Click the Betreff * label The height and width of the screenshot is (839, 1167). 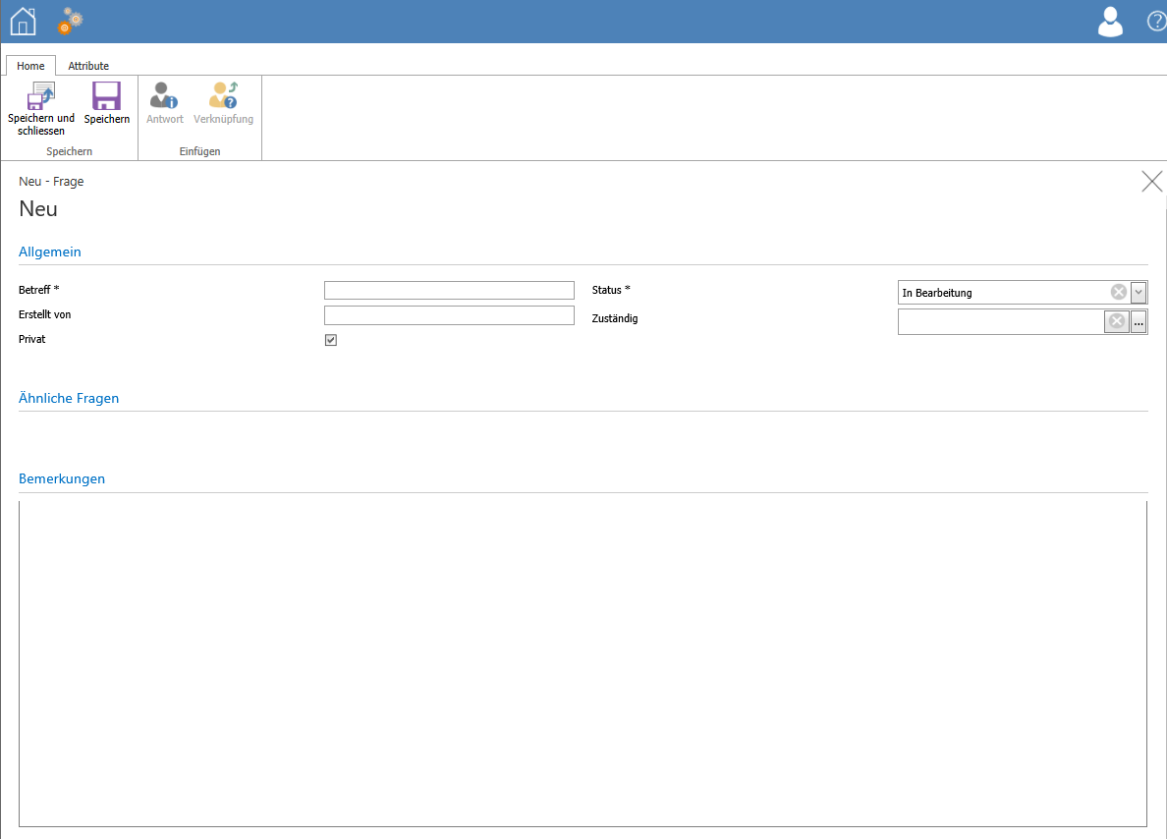(x=38, y=290)
